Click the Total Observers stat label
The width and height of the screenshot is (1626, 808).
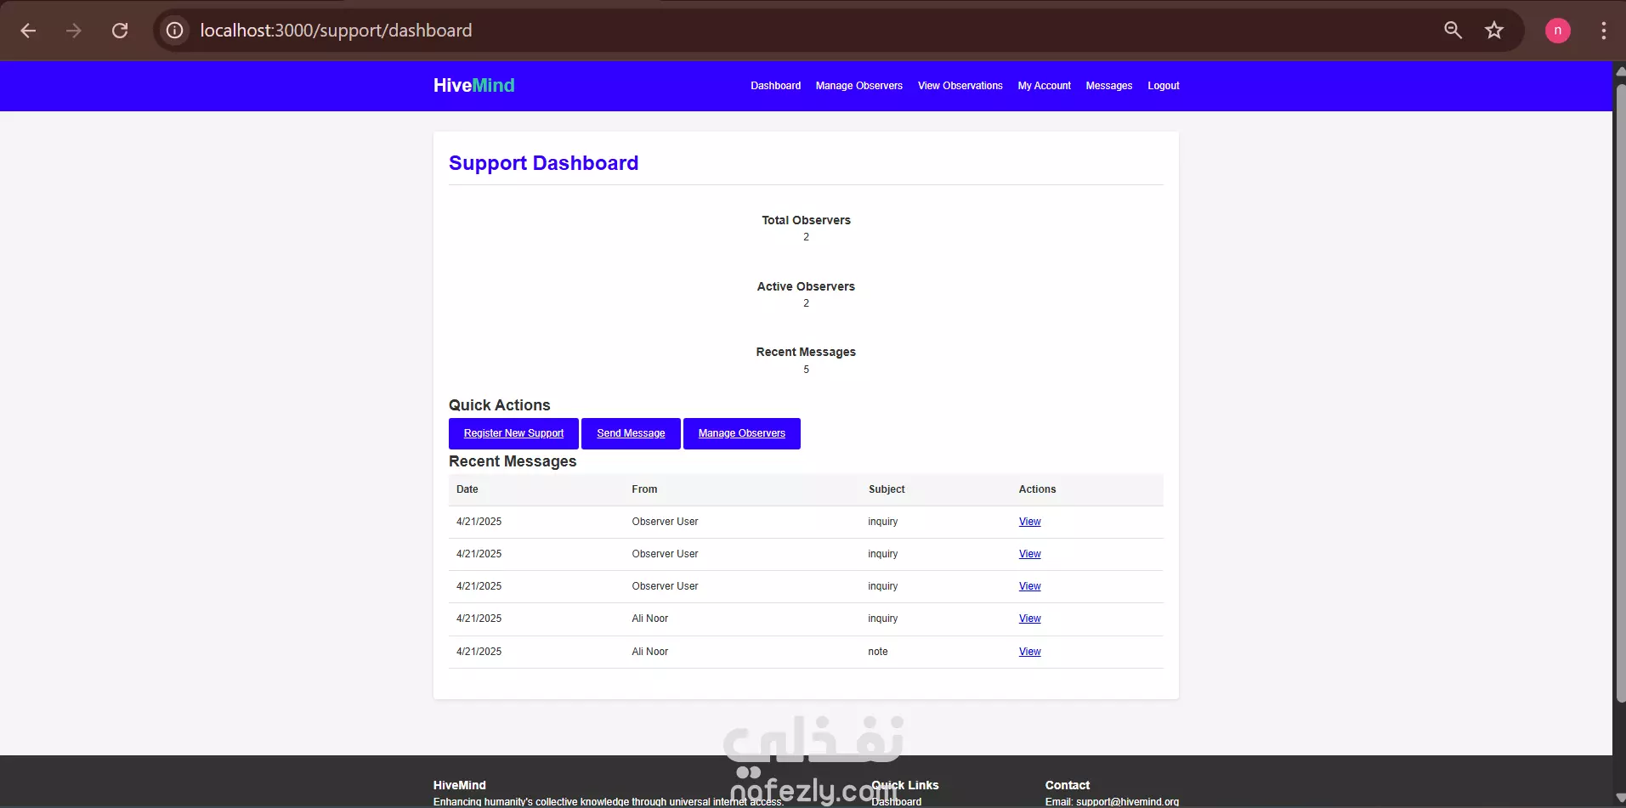tap(806, 220)
